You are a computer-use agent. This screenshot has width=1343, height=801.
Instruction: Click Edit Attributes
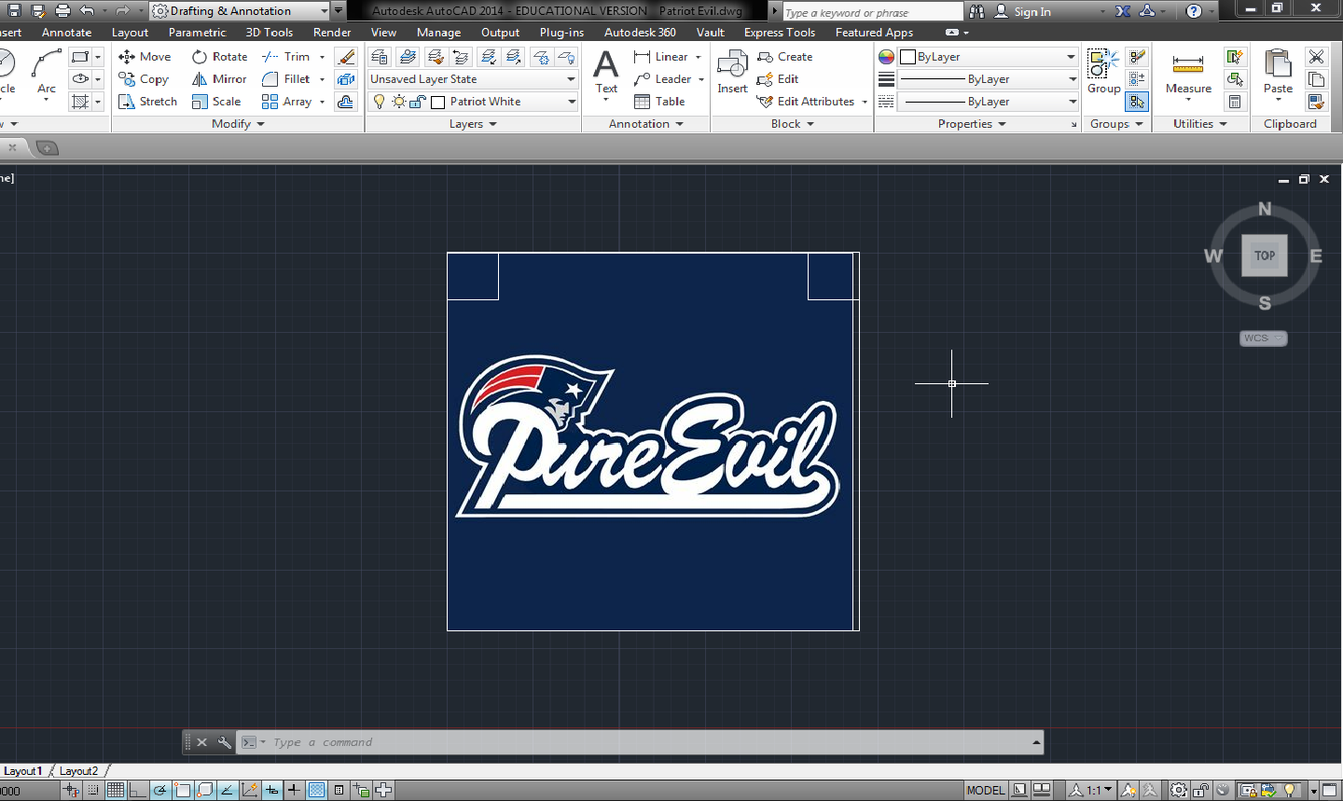[806, 102]
